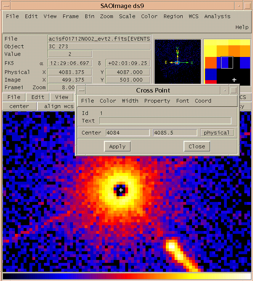Open the Cross Point window menu button

(x=81, y=90)
